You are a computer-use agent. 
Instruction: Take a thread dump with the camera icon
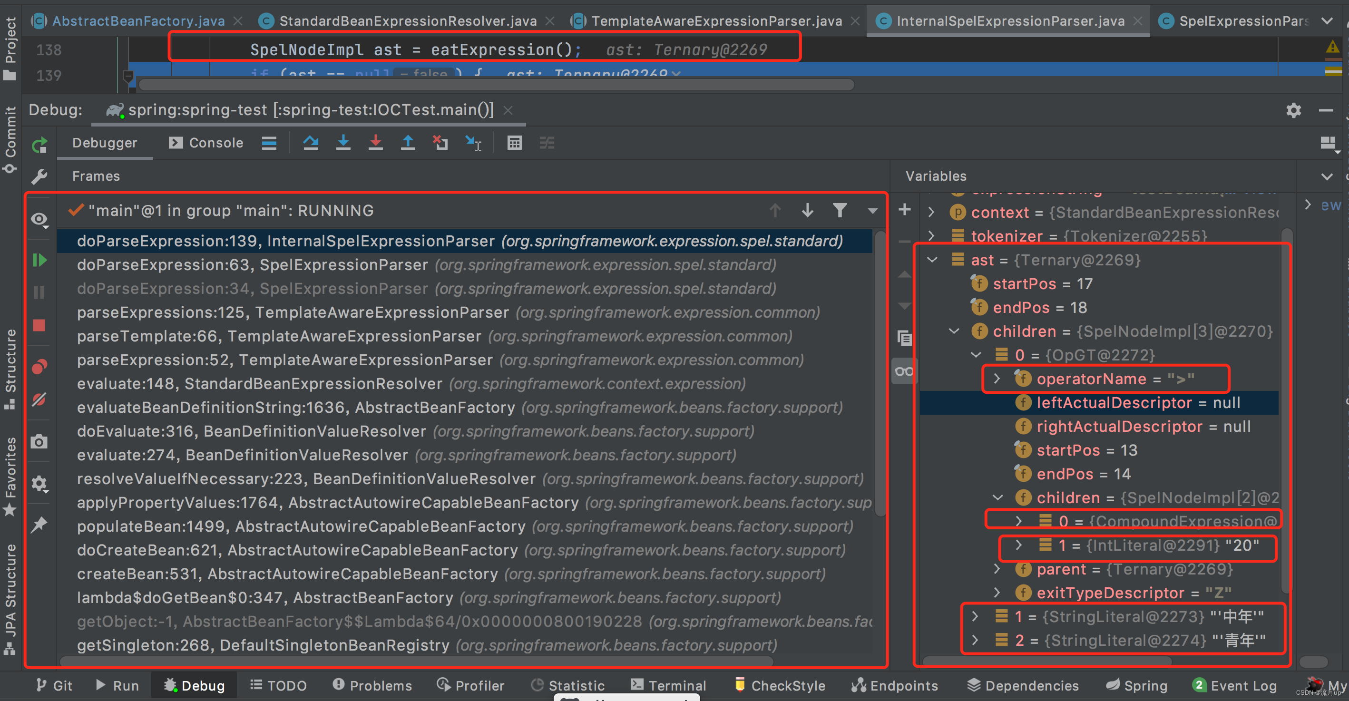40,442
